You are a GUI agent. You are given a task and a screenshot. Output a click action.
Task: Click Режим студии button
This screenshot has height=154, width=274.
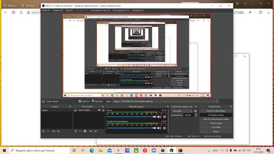[x=216, y=123]
